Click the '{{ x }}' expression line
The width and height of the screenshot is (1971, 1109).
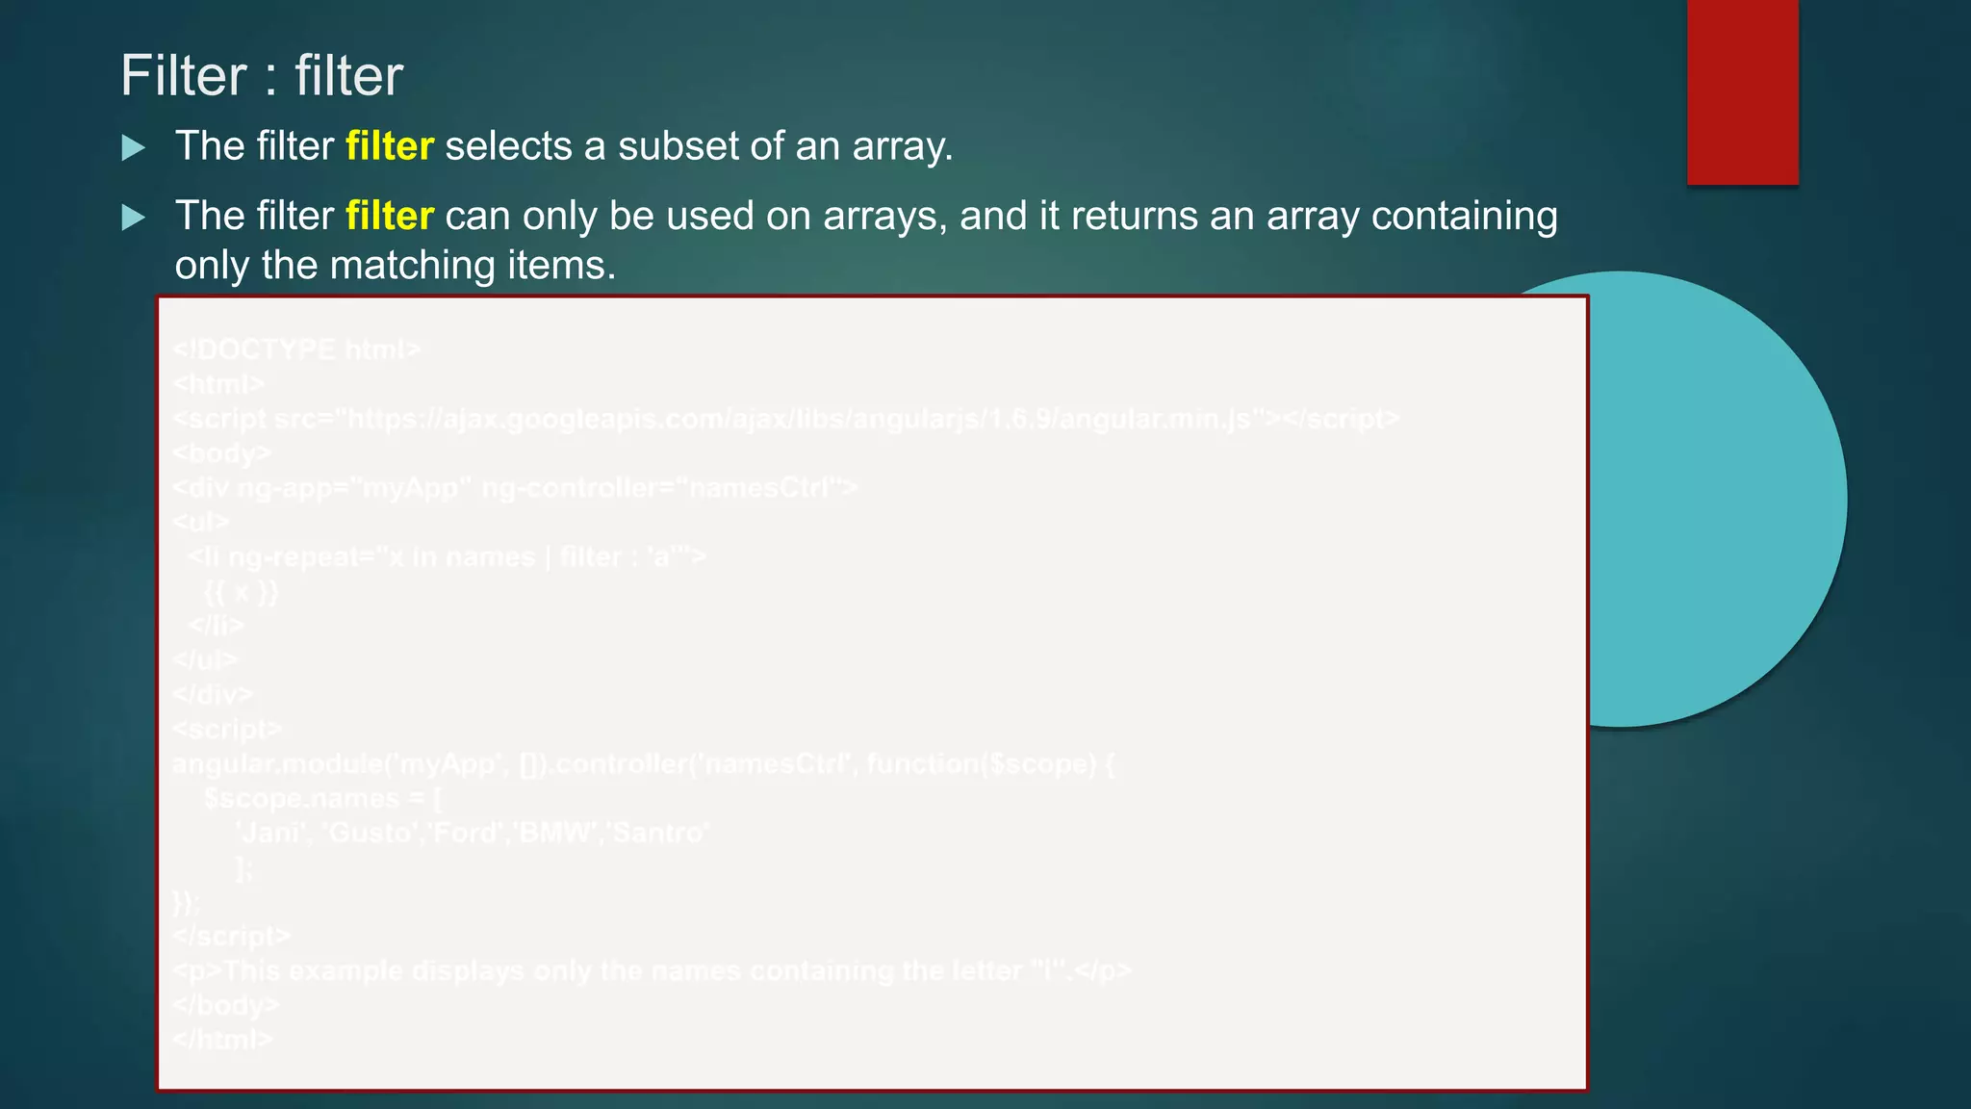[241, 591]
